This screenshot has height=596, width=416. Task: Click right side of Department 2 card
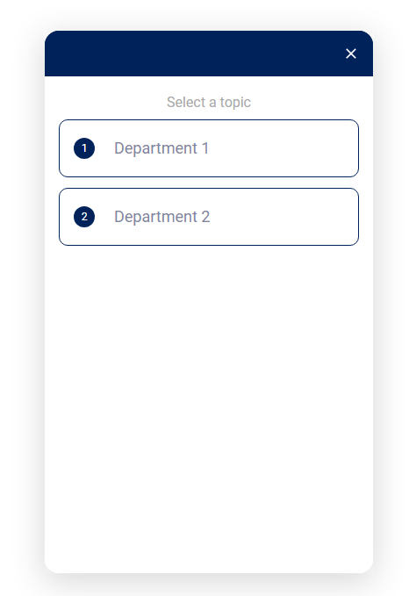point(304,217)
